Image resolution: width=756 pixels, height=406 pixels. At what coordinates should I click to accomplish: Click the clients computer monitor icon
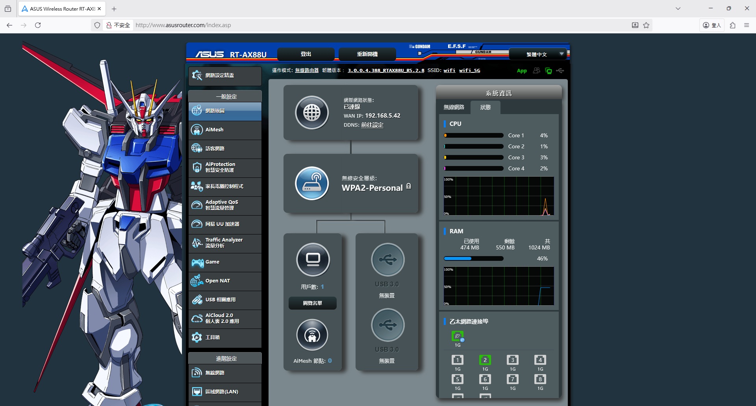pos(313,260)
